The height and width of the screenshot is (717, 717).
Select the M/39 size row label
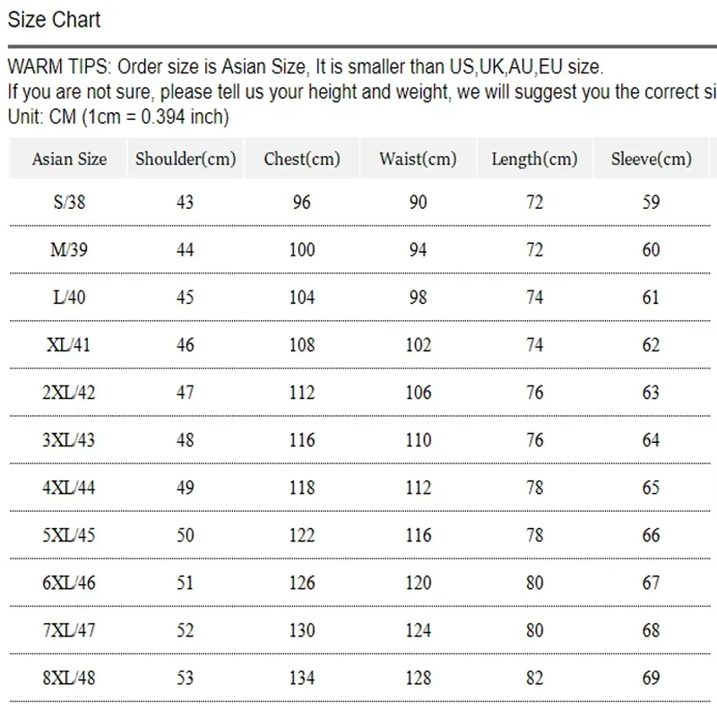tap(69, 250)
